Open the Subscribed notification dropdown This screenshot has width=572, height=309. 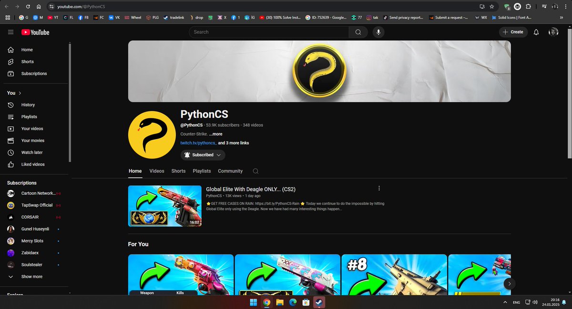(x=203, y=155)
